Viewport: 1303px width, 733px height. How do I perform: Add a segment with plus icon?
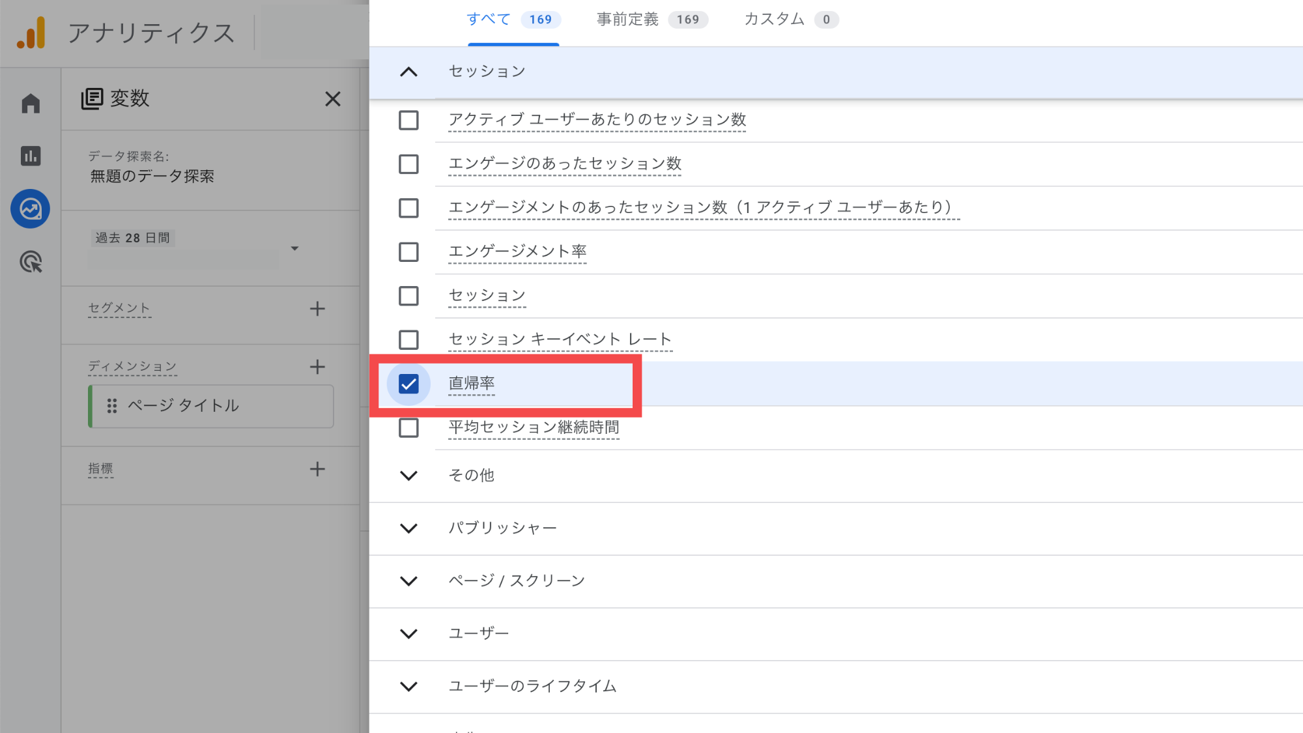(317, 309)
